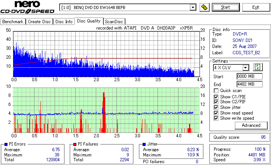
Task: Click the blue PI Errors legend square
Action: tap(6, 144)
